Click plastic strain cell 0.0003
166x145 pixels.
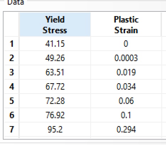(126, 58)
